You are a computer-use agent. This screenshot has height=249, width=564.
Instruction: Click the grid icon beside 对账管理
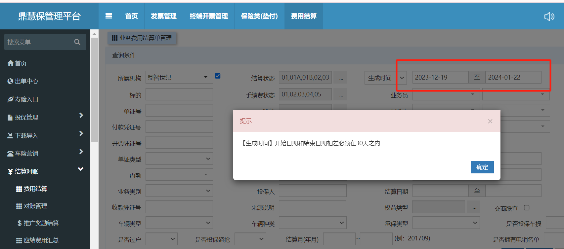19,206
